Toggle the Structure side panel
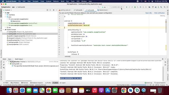Screen dimensions: 169x95 click(1, 54)
